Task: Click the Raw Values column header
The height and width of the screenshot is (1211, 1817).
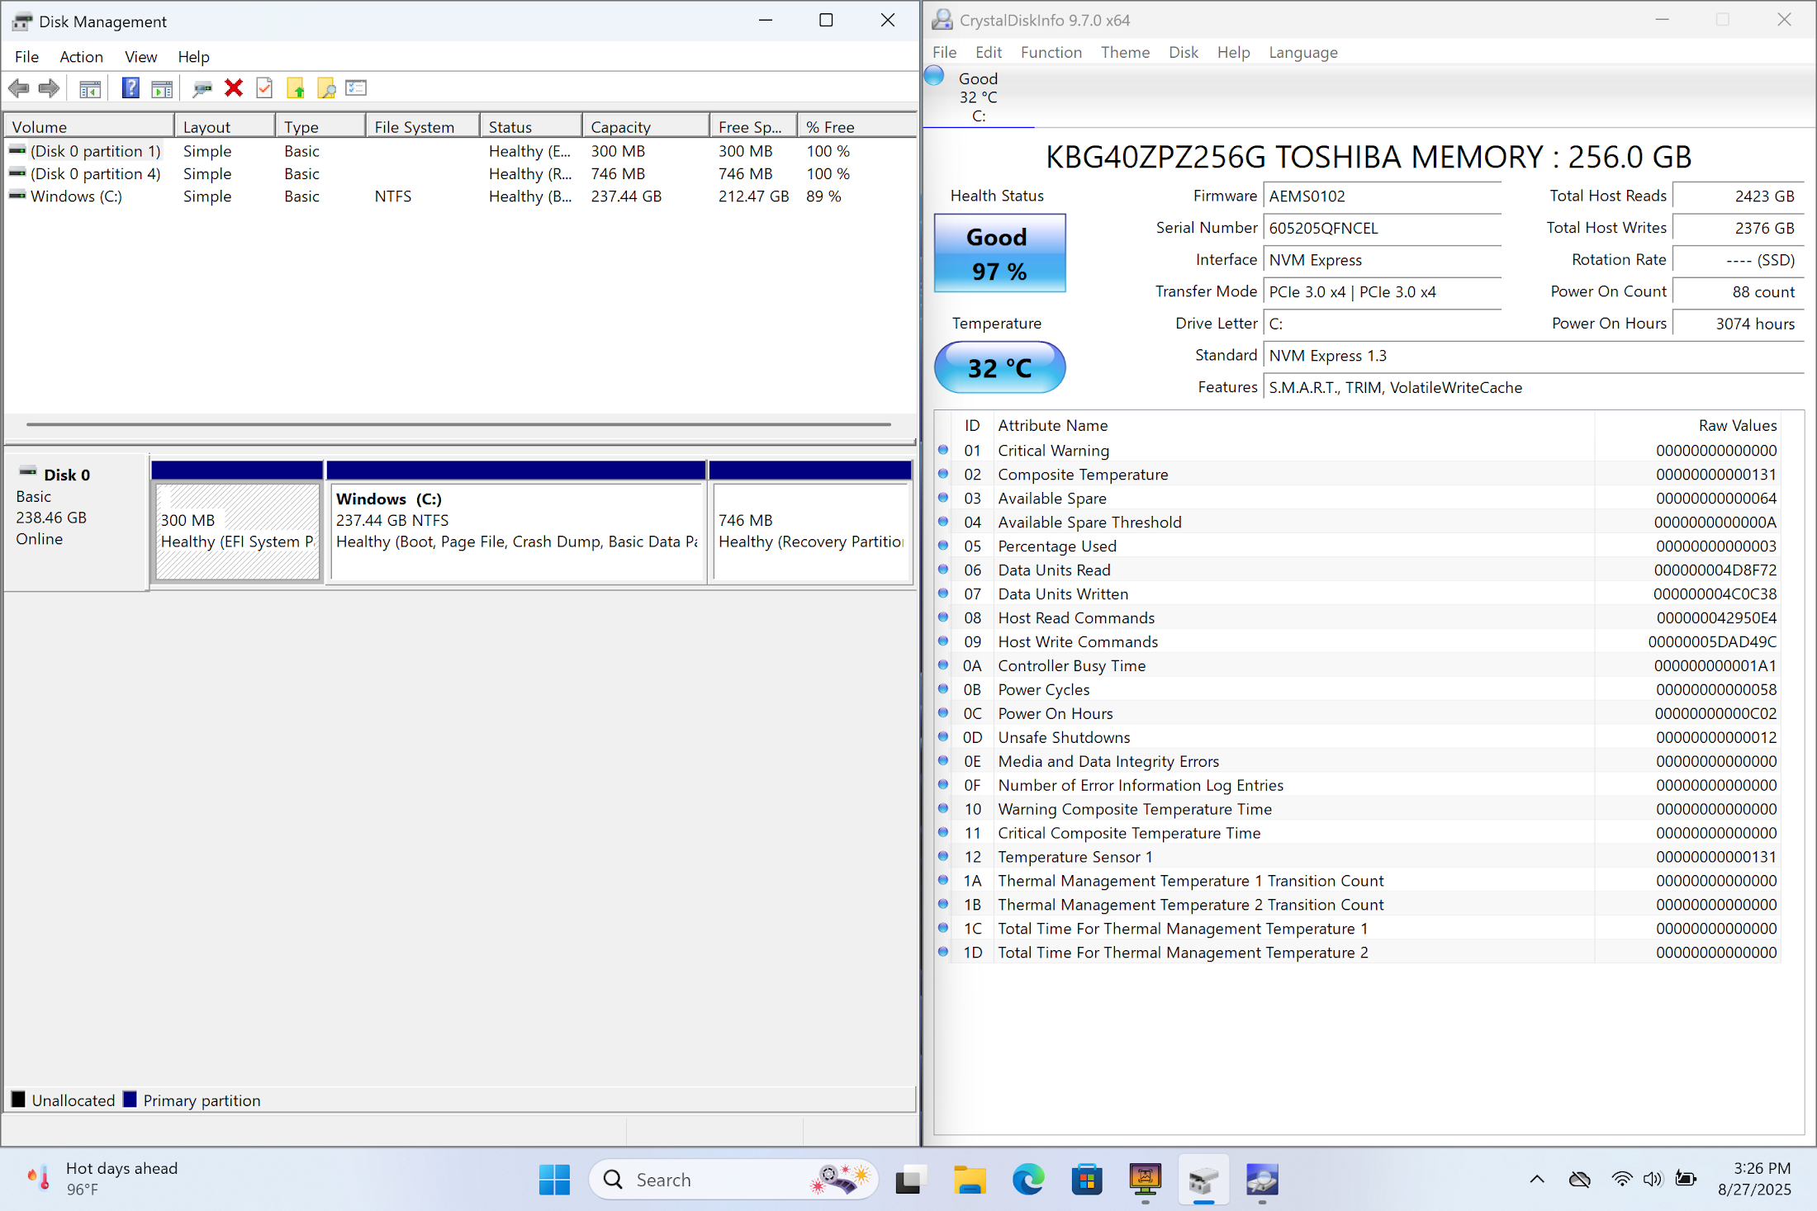Action: [1687, 425]
